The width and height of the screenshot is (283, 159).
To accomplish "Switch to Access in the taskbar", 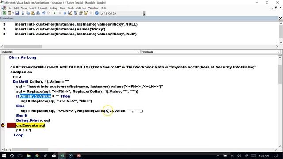I will (79, 155).
